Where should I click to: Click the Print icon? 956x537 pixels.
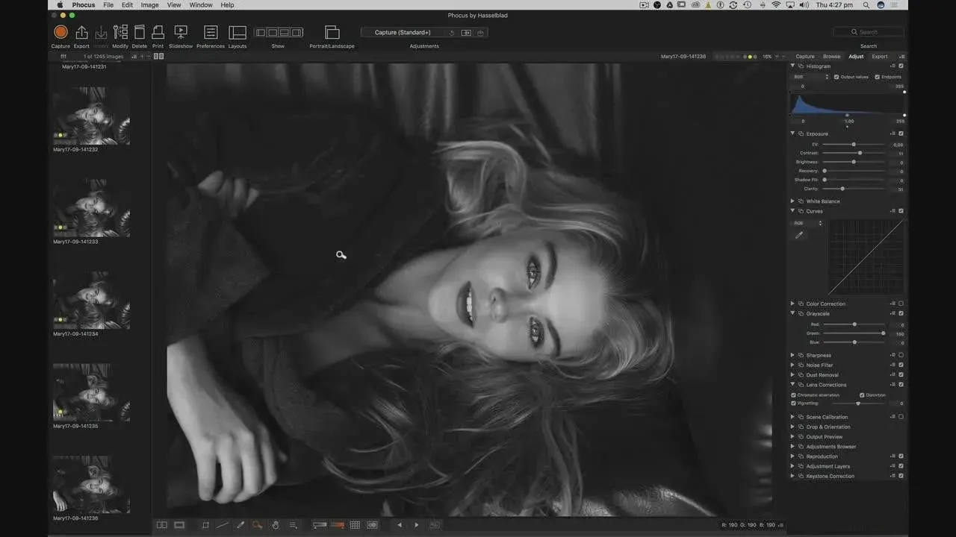[x=158, y=32]
